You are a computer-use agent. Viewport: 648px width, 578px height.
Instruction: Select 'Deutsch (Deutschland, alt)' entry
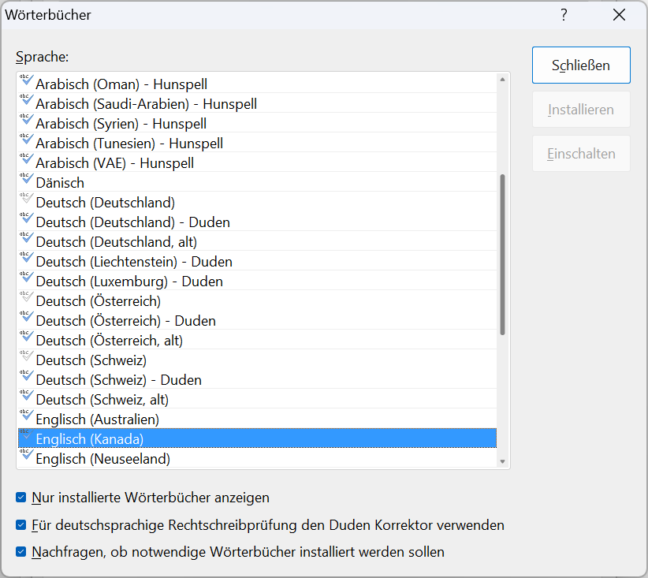pyautogui.click(x=257, y=242)
